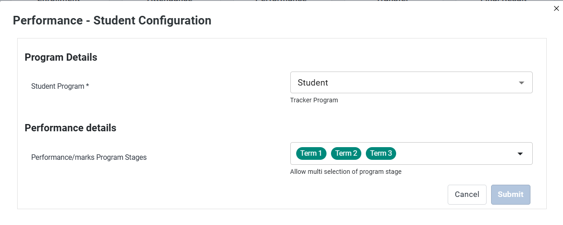The width and height of the screenshot is (563, 225).
Task: Submit the performance configuration
Action: coord(511,195)
